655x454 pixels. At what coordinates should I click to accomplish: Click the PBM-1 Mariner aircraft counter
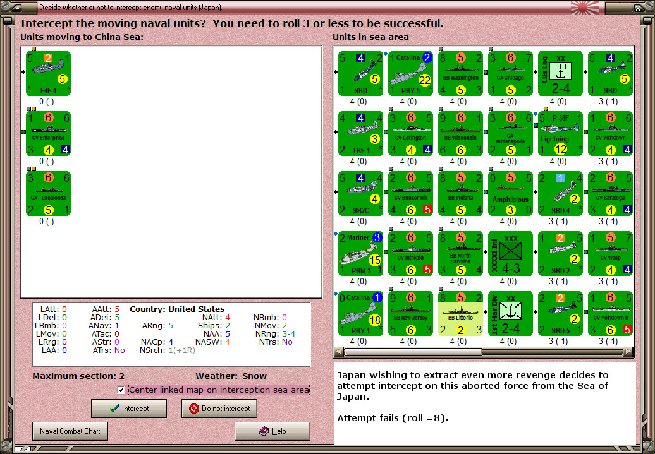[360, 254]
